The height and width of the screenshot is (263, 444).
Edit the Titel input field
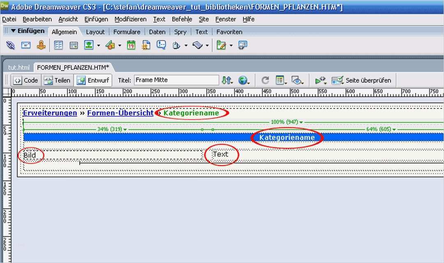tap(176, 80)
